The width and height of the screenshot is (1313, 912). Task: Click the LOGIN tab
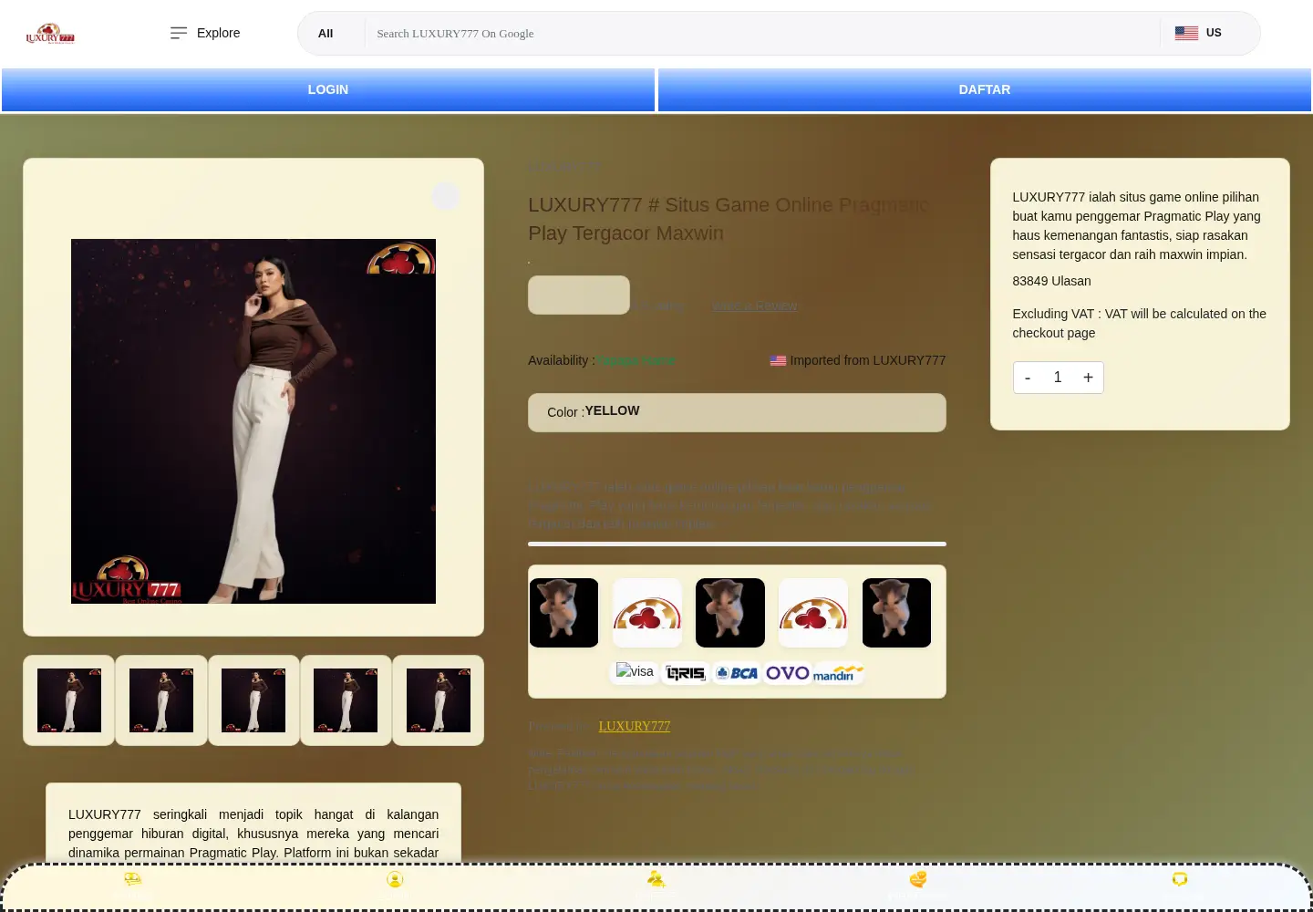point(328,89)
